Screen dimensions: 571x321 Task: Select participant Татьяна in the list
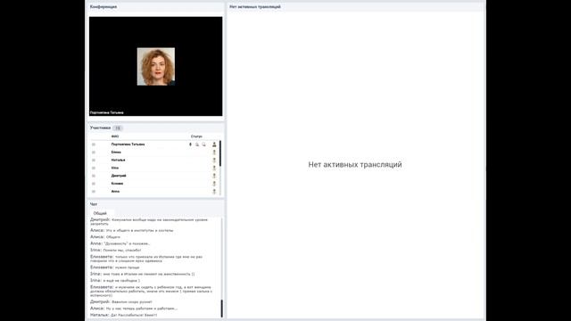[x=128, y=144]
